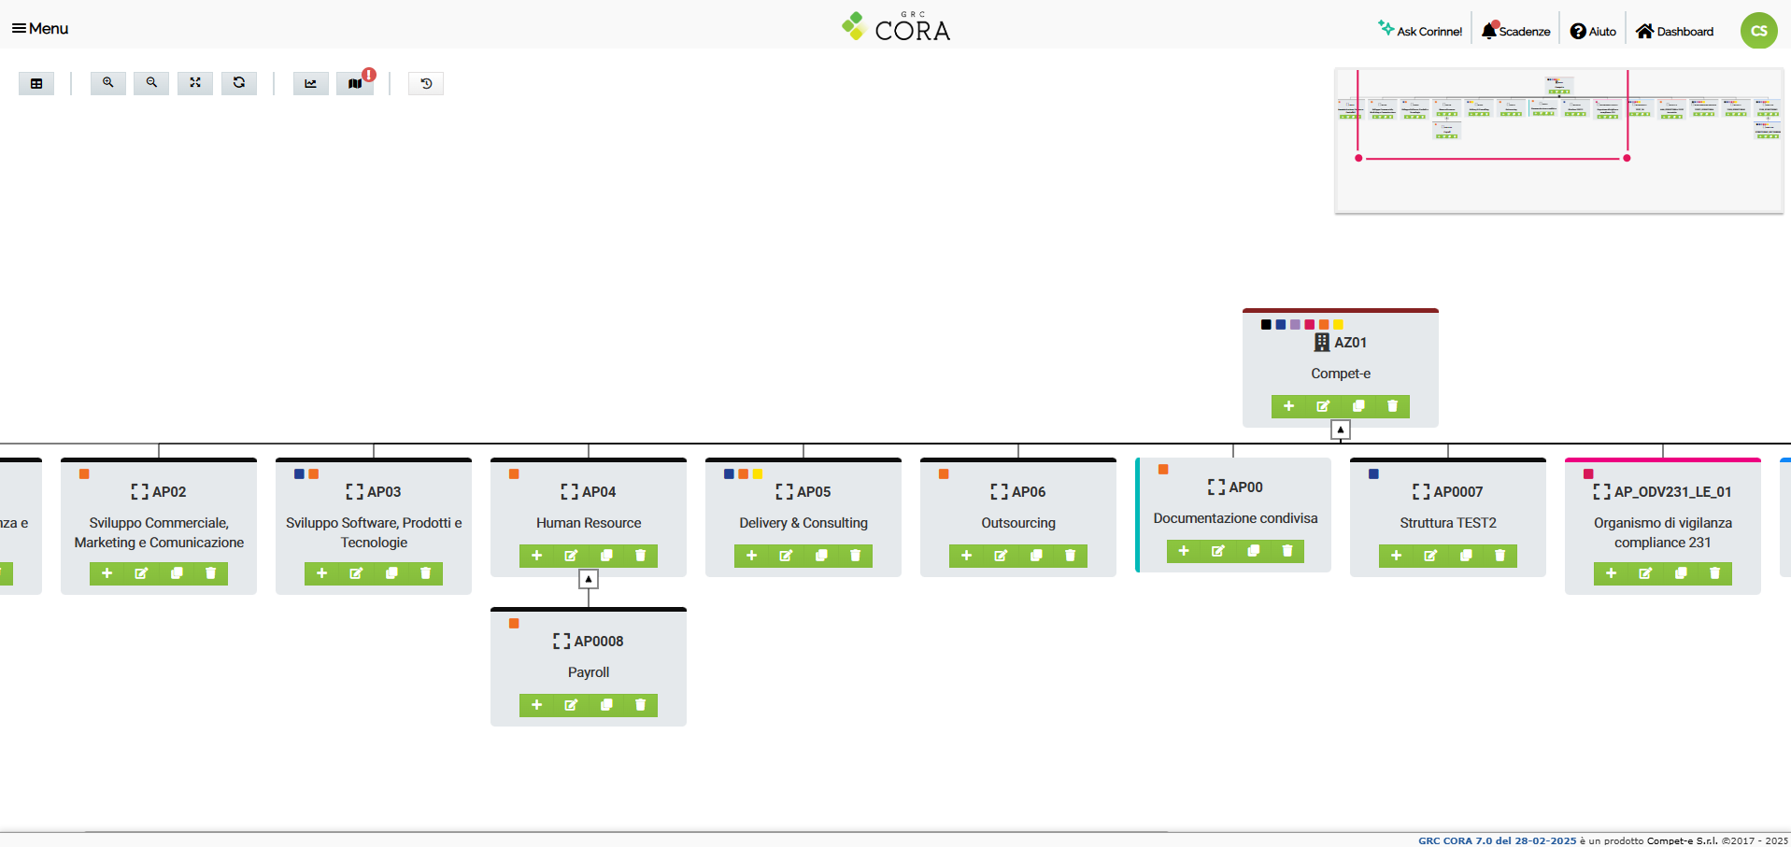1791x847 pixels.
Task: Select the pink color swatch on AZ01
Action: tap(1308, 324)
